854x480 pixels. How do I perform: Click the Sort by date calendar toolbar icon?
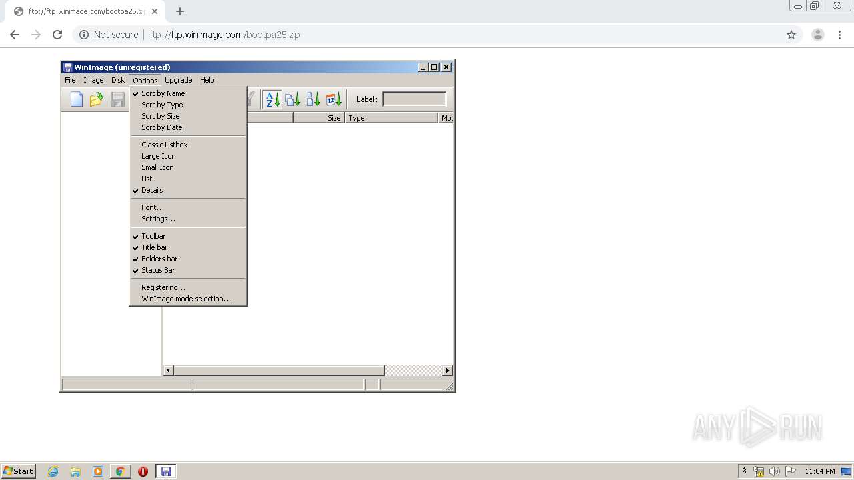tap(334, 99)
